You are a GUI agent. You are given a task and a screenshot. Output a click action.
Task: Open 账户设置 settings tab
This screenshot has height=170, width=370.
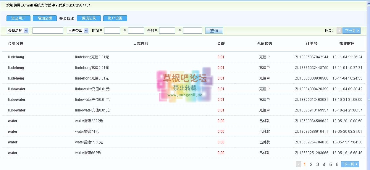(115, 18)
